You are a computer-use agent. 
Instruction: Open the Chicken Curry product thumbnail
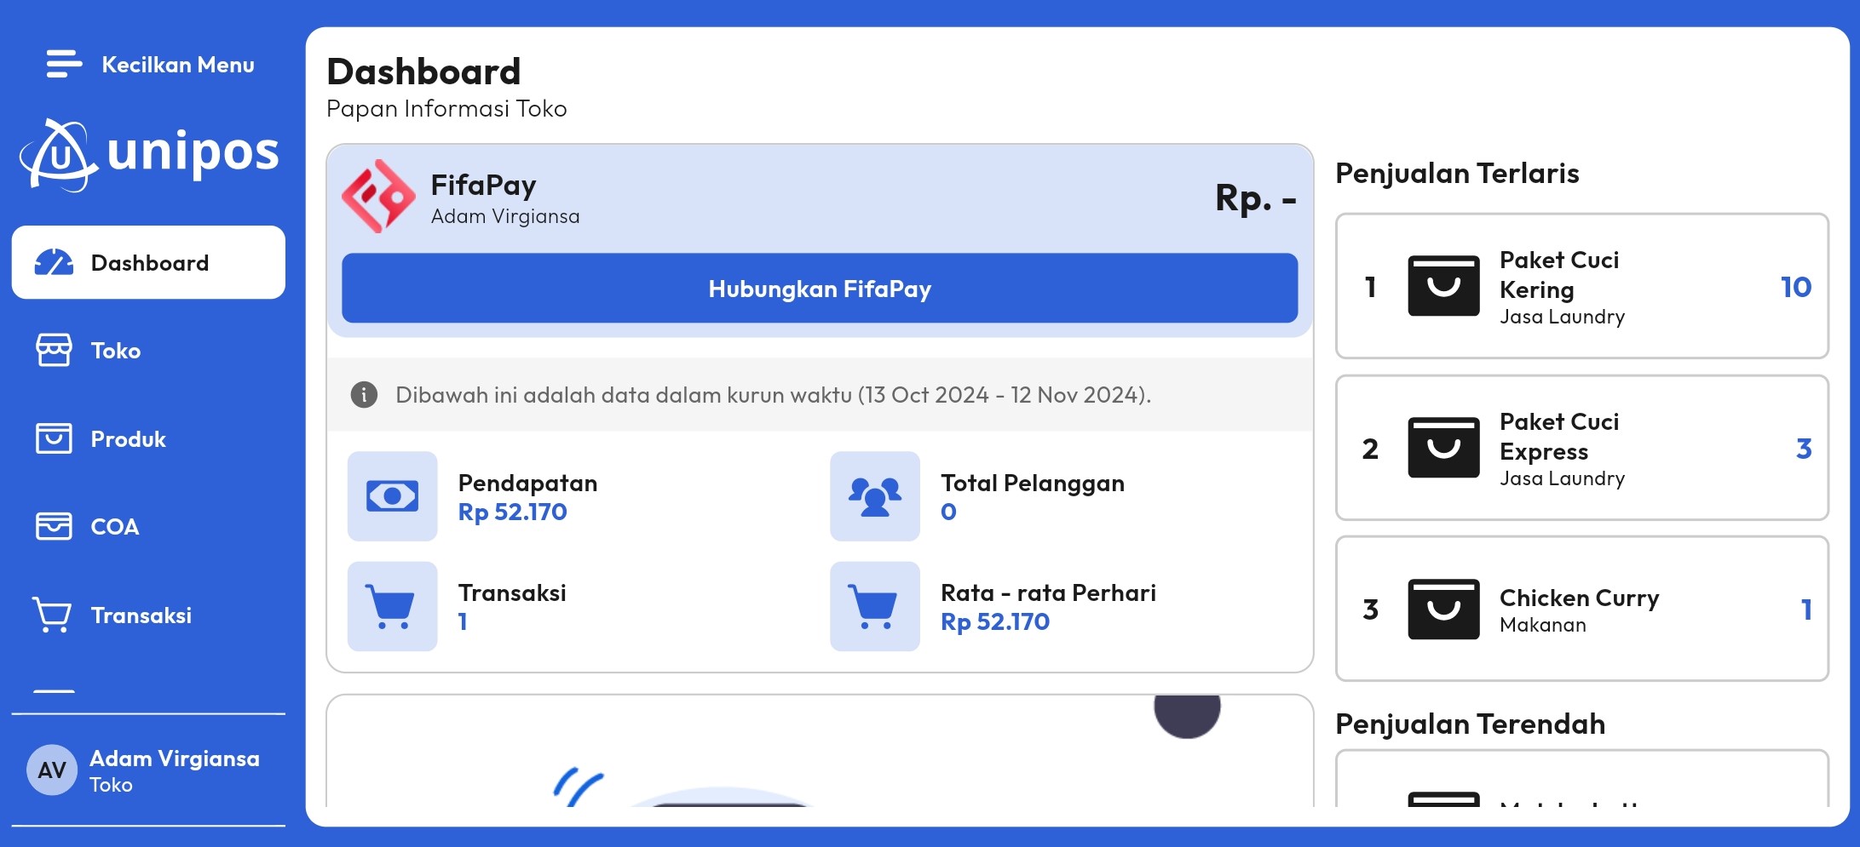[x=1443, y=609]
